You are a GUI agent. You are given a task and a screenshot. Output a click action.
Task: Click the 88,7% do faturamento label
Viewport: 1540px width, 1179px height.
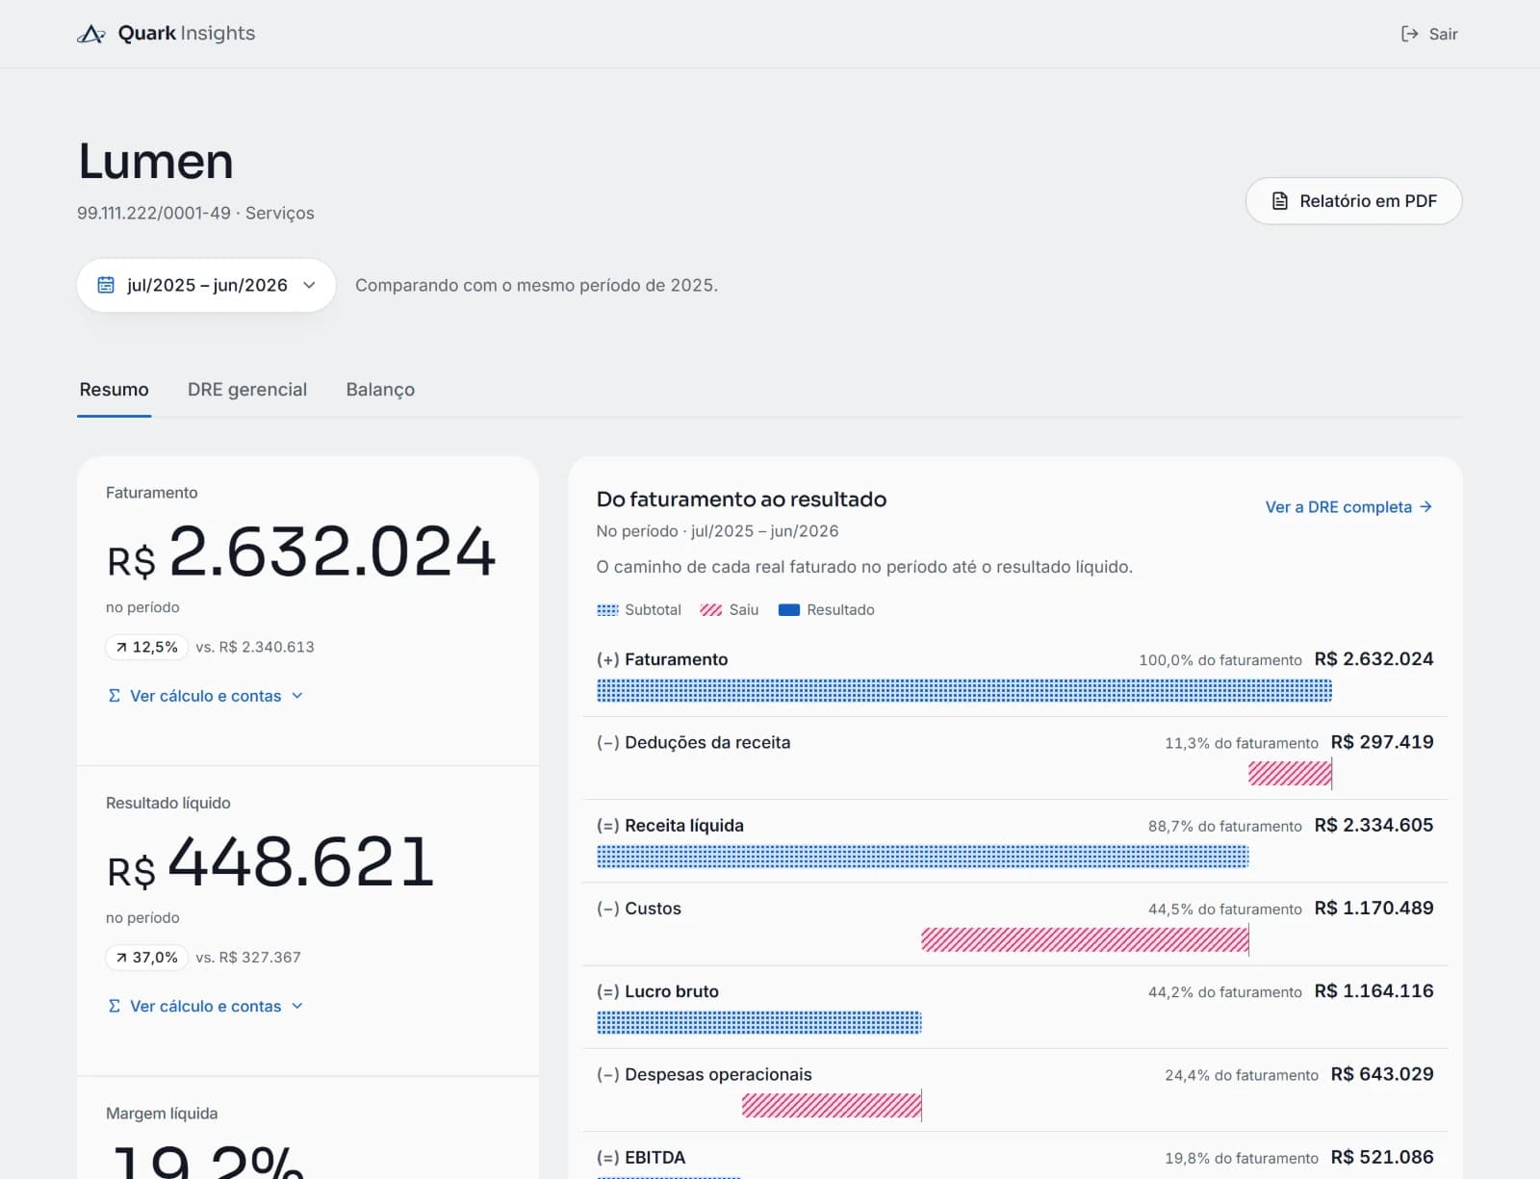point(1224,826)
